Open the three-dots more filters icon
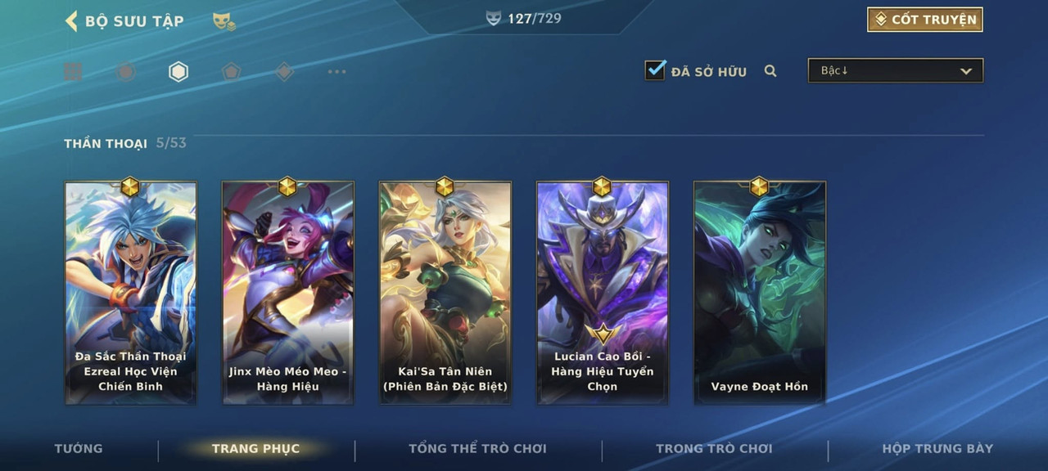Image resolution: width=1048 pixels, height=471 pixels. click(x=337, y=72)
